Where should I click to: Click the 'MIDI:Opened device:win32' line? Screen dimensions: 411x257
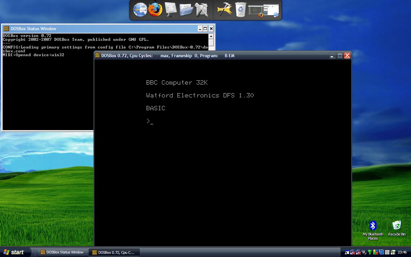(x=33, y=55)
